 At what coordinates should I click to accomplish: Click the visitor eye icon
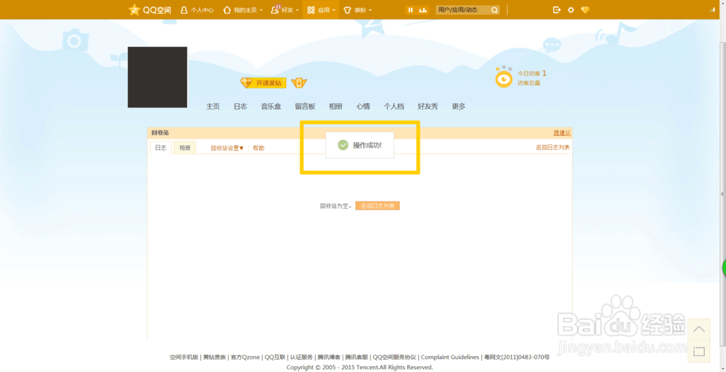click(504, 78)
